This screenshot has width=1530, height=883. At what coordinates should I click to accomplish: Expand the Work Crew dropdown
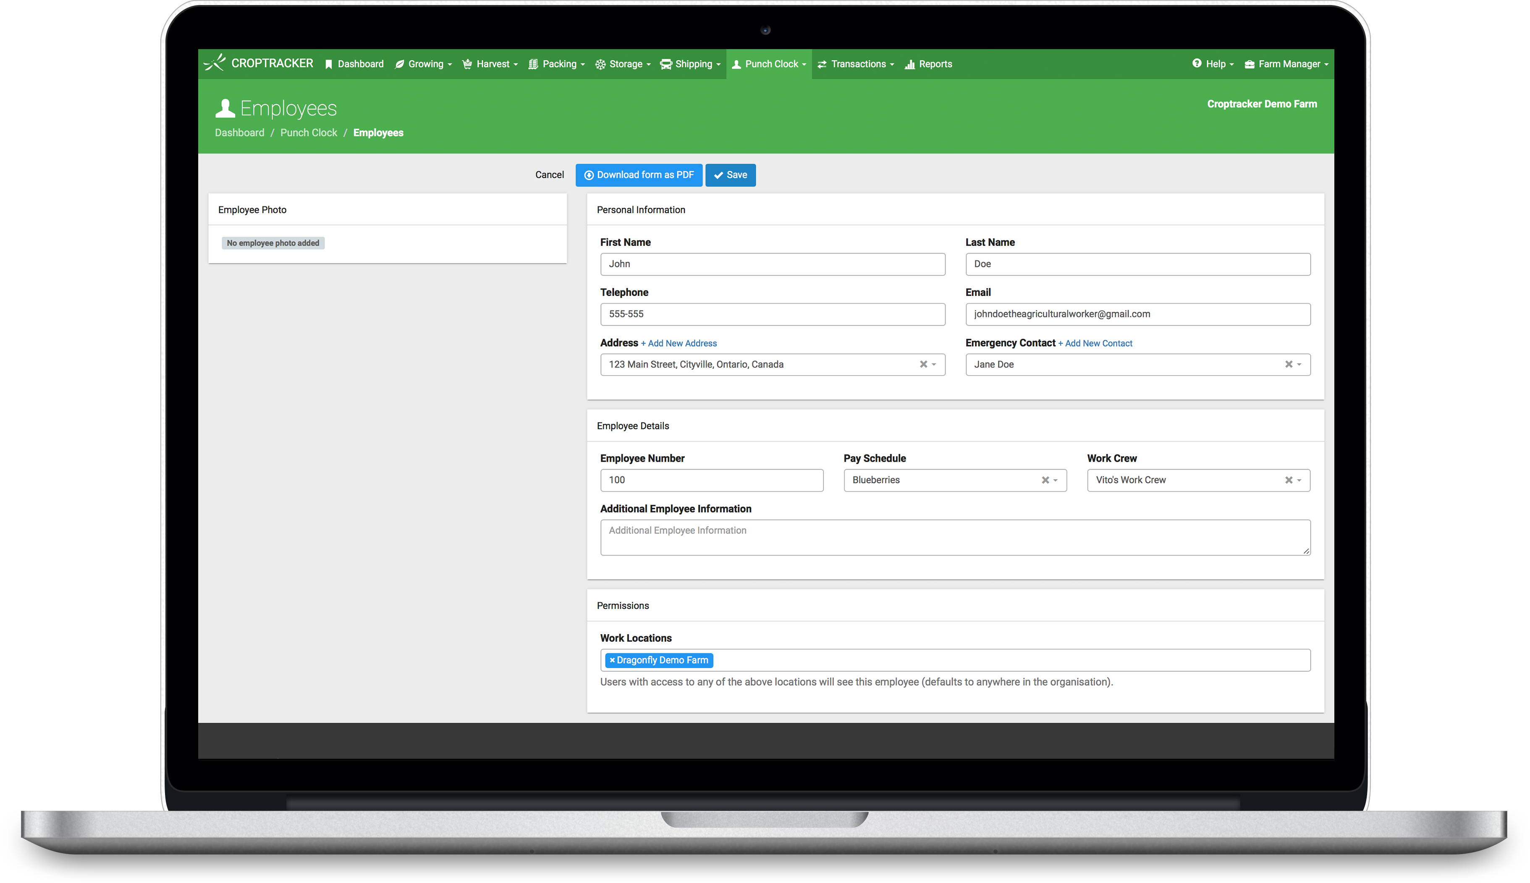[x=1299, y=480]
